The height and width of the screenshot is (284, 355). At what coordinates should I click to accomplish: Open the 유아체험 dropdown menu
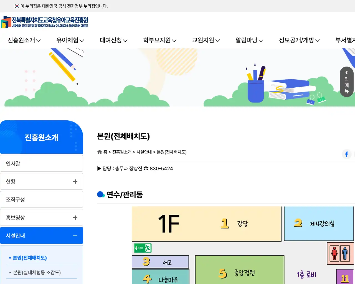(70, 40)
